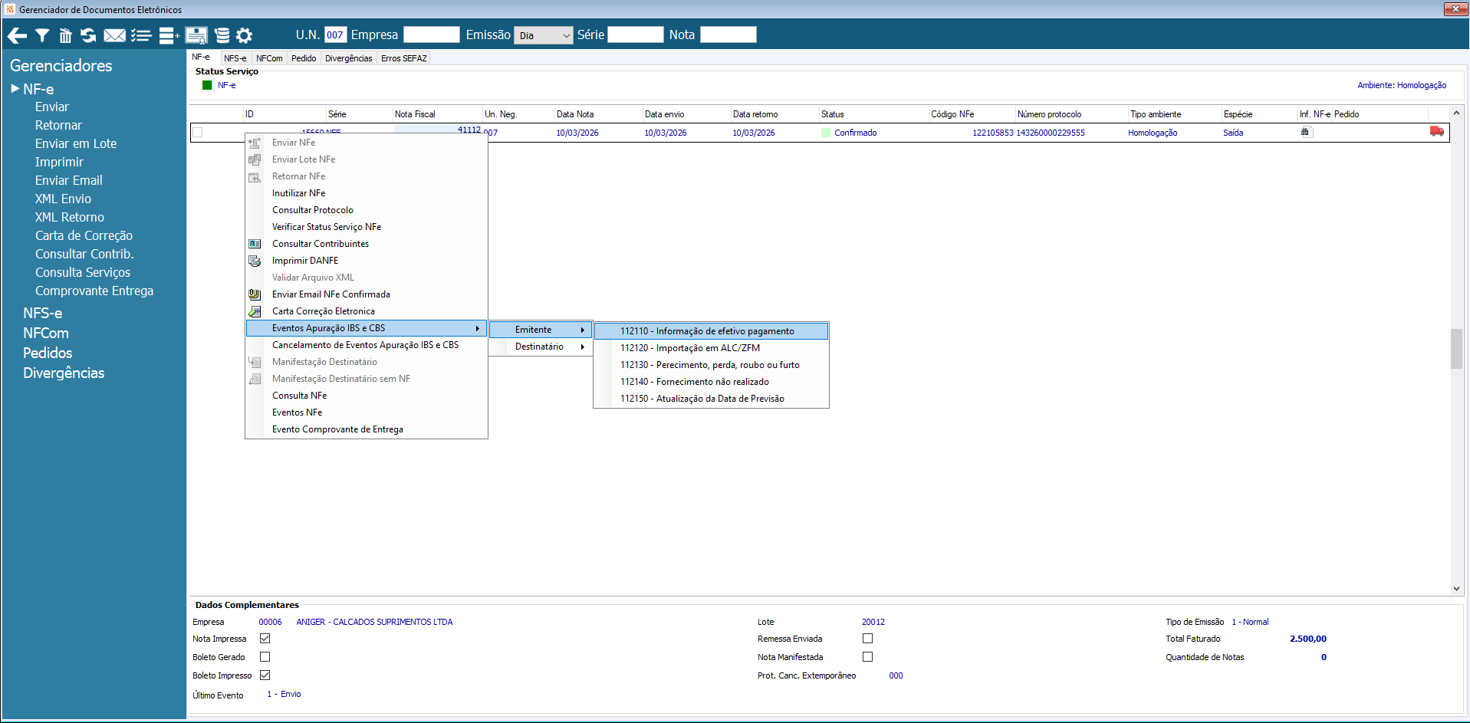Select 112140 - Fornecimento não realizado

[712, 382]
